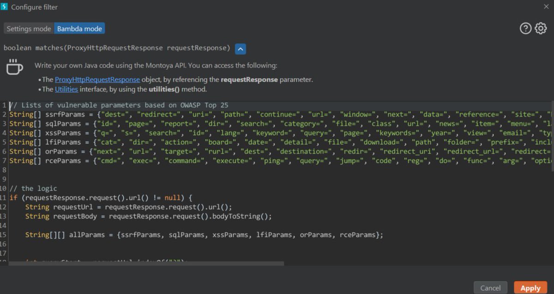This screenshot has width=554, height=294.
Task: Collapse the matches method signature chevron
Action: coord(240,48)
